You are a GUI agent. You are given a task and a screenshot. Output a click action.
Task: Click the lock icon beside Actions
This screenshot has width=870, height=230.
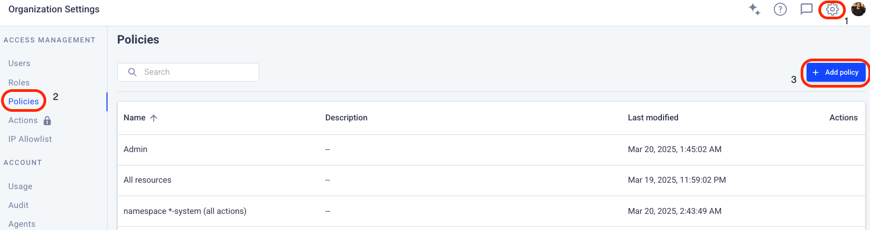tap(47, 120)
